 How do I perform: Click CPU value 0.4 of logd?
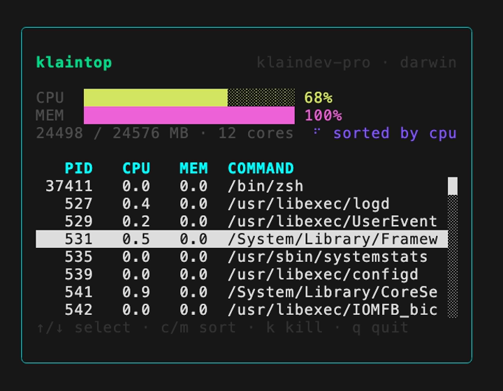point(136,203)
